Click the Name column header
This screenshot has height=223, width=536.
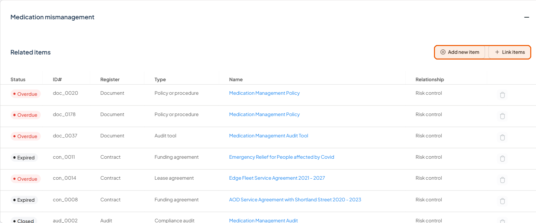[236, 80]
